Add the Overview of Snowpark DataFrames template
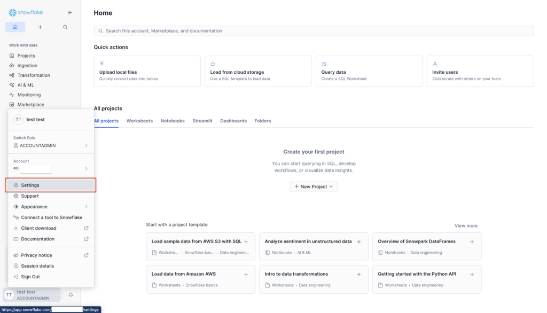The height and width of the screenshot is (313, 547). pos(472,241)
